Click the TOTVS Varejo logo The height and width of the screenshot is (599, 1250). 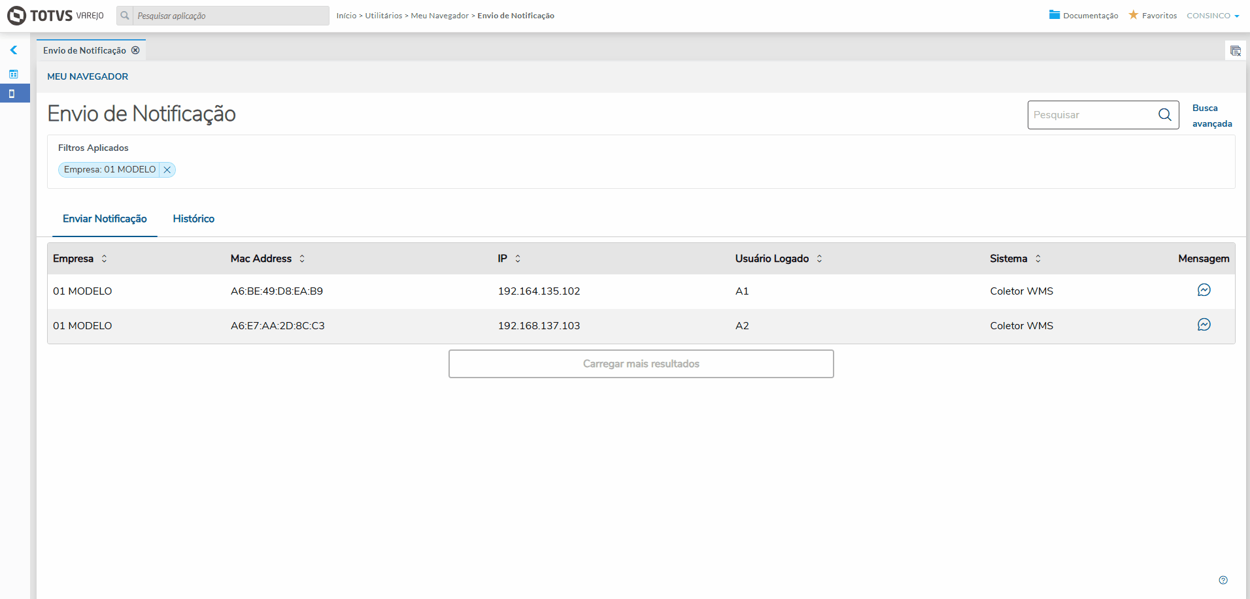coord(56,16)
